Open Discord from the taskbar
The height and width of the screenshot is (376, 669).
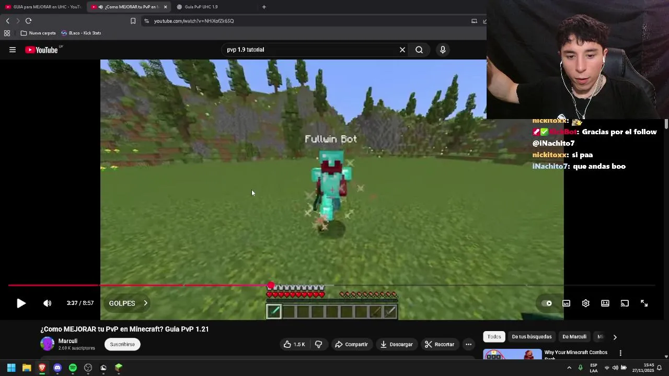click(x=57, y=368)
